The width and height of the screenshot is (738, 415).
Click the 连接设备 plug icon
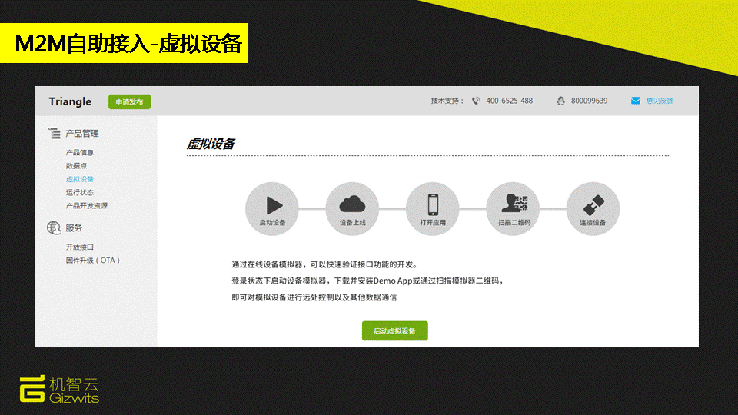[592, 205]
